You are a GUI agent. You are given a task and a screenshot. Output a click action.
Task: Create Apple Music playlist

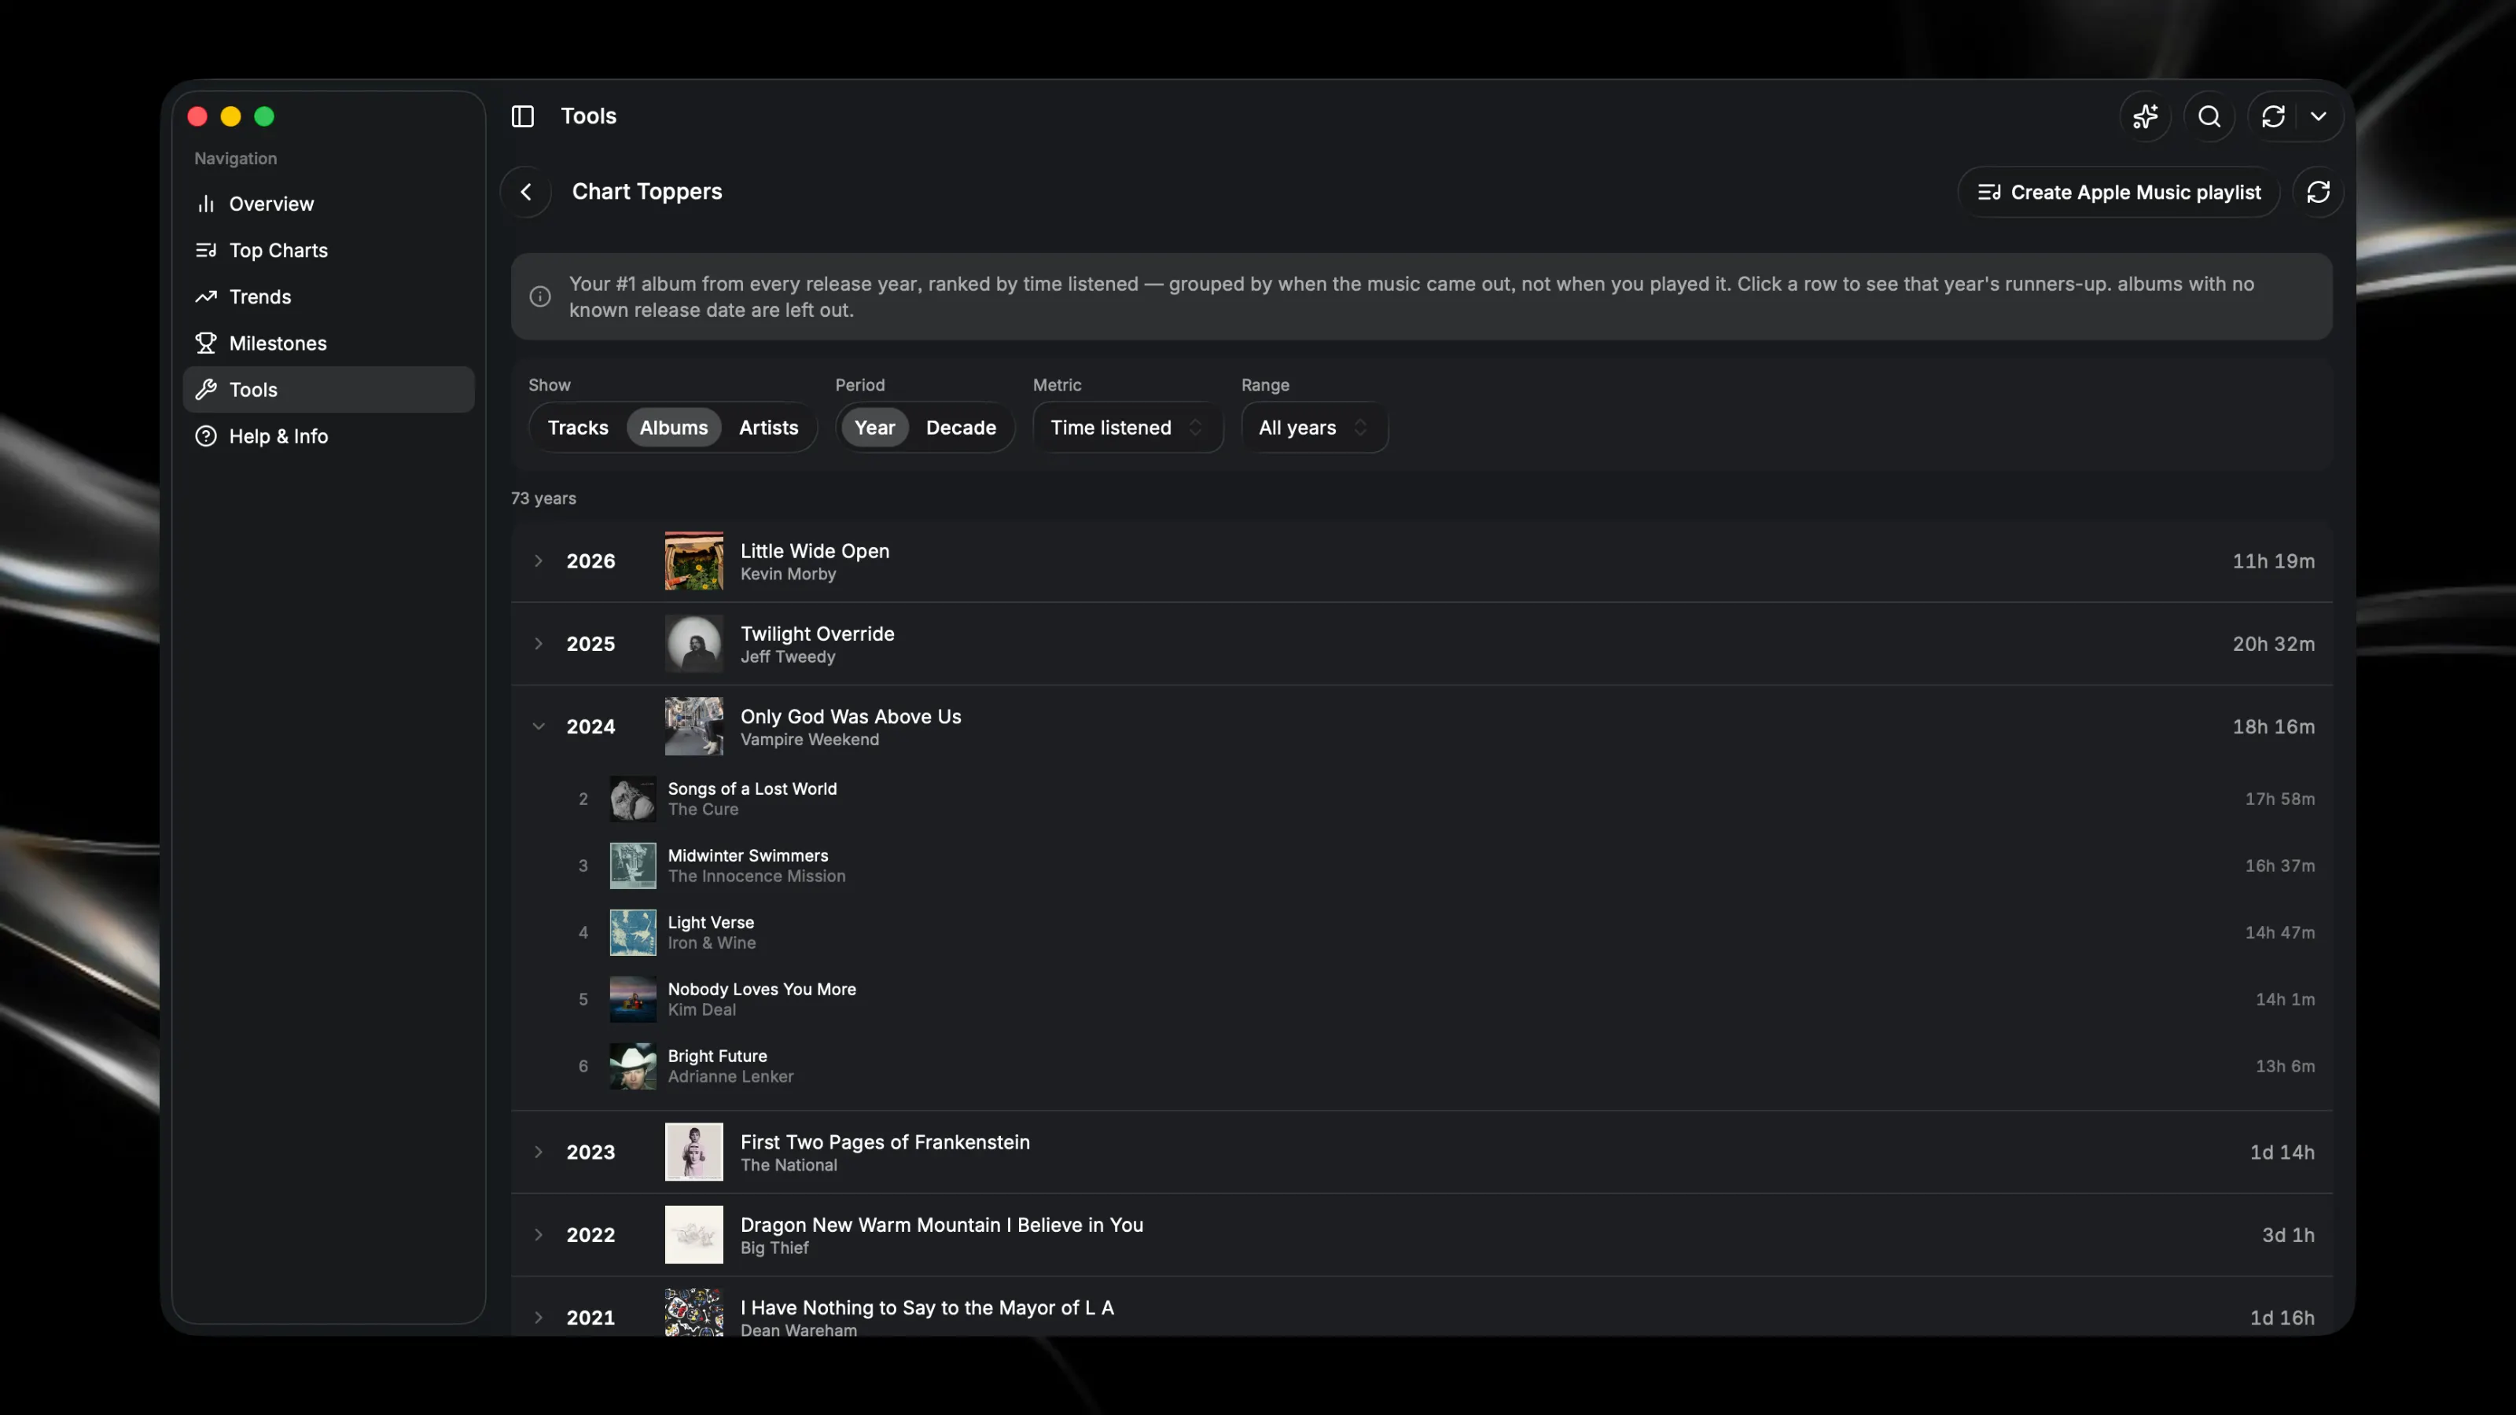click(2118, 191)
